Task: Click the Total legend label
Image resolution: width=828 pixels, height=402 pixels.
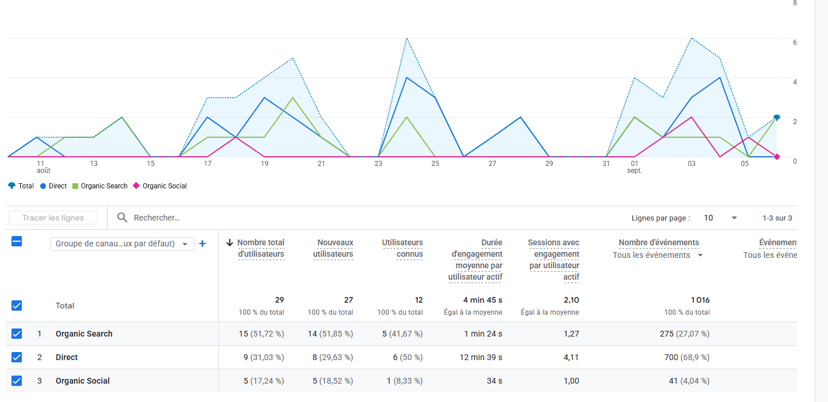Action: (26, 186)
